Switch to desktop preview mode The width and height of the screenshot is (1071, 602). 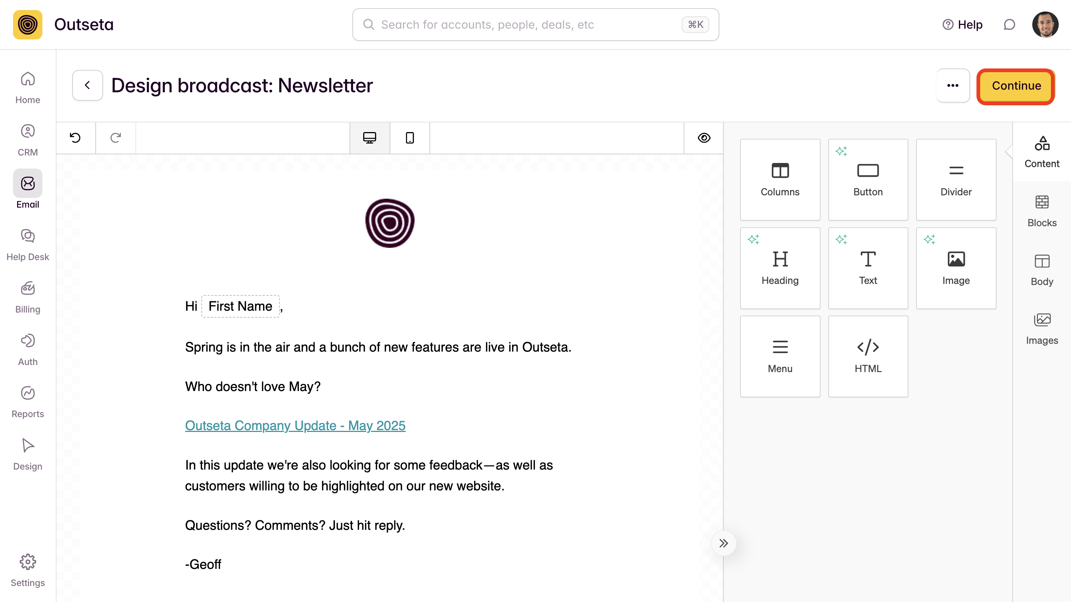369,138
